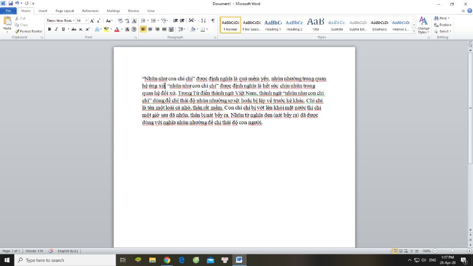
Task: Open Chrome from the taskbar
Action: click(x=167, y=260)
